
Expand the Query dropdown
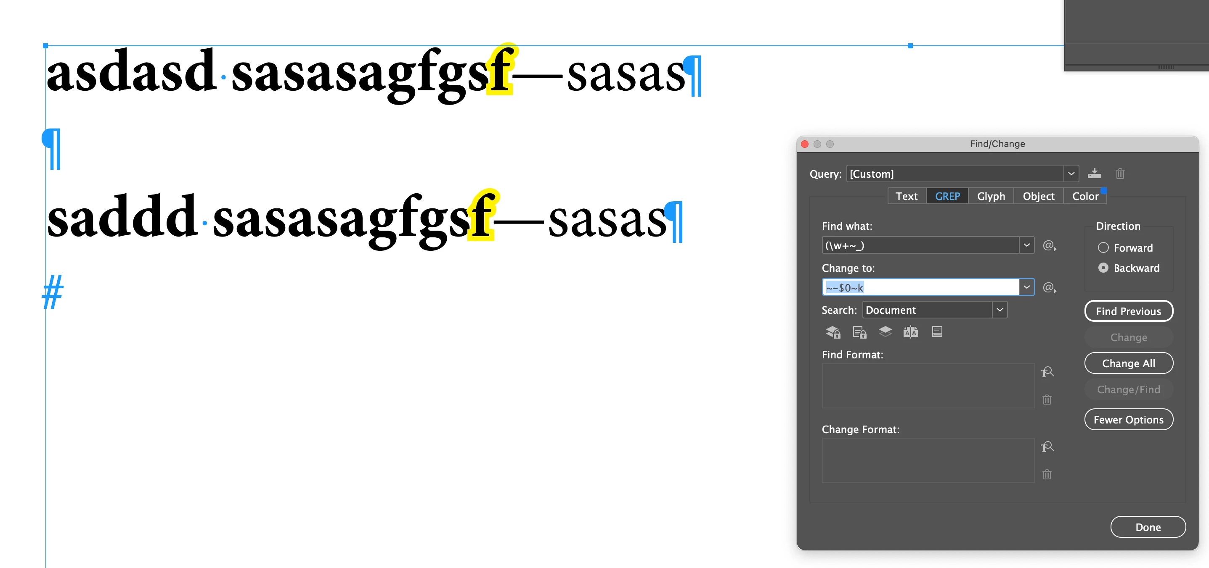pos(1071,174)
